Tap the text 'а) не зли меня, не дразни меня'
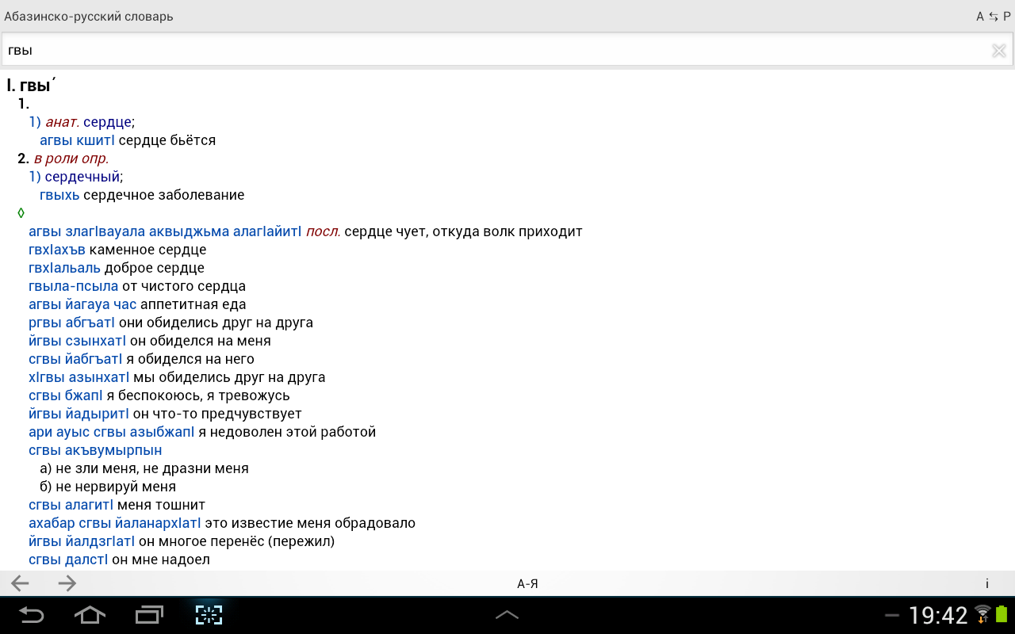This screenshot has width=1015, height=634. click(144, 468)
